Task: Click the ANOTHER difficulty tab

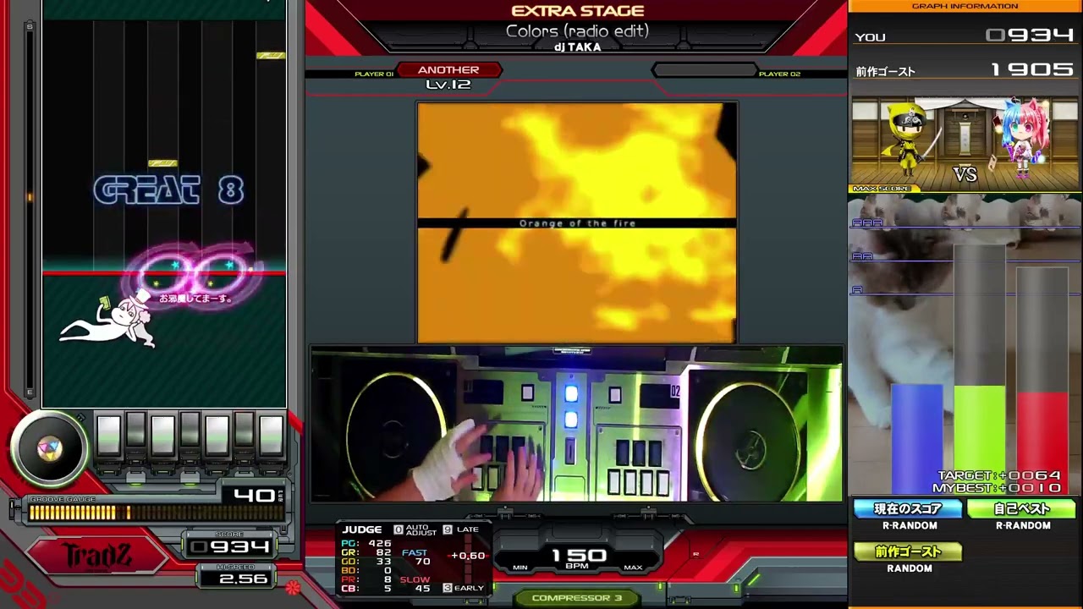Action: pyautogui.click(x=448, y=70)
